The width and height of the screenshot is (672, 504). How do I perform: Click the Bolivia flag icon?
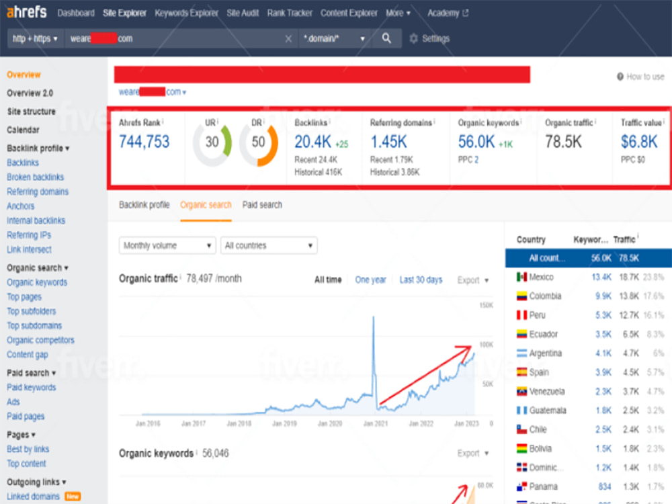pos(521,449)
